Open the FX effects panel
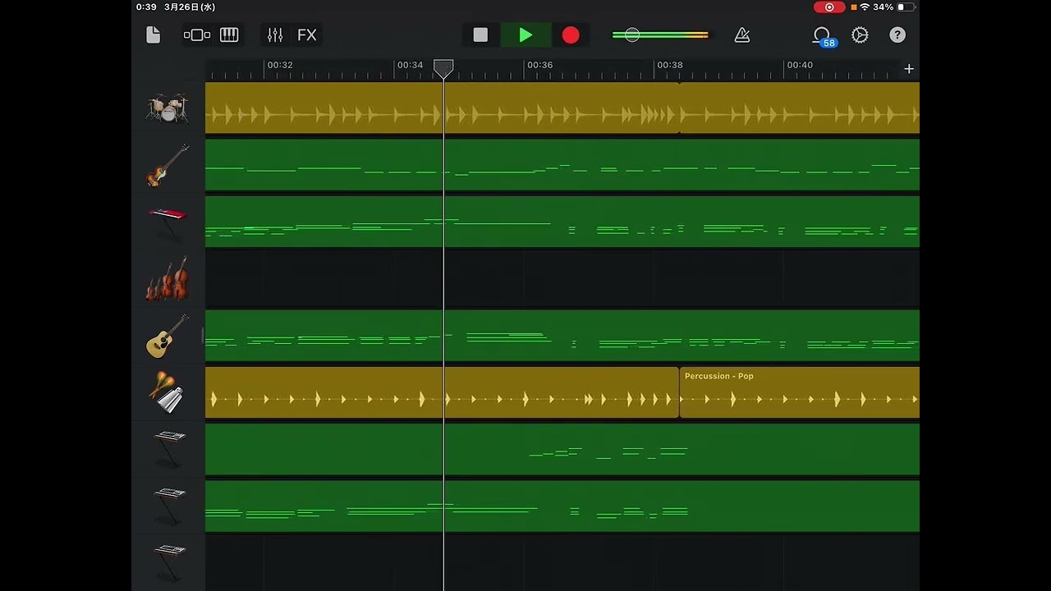The height and width of the screenshot is (591, 1051). point(306,34)
